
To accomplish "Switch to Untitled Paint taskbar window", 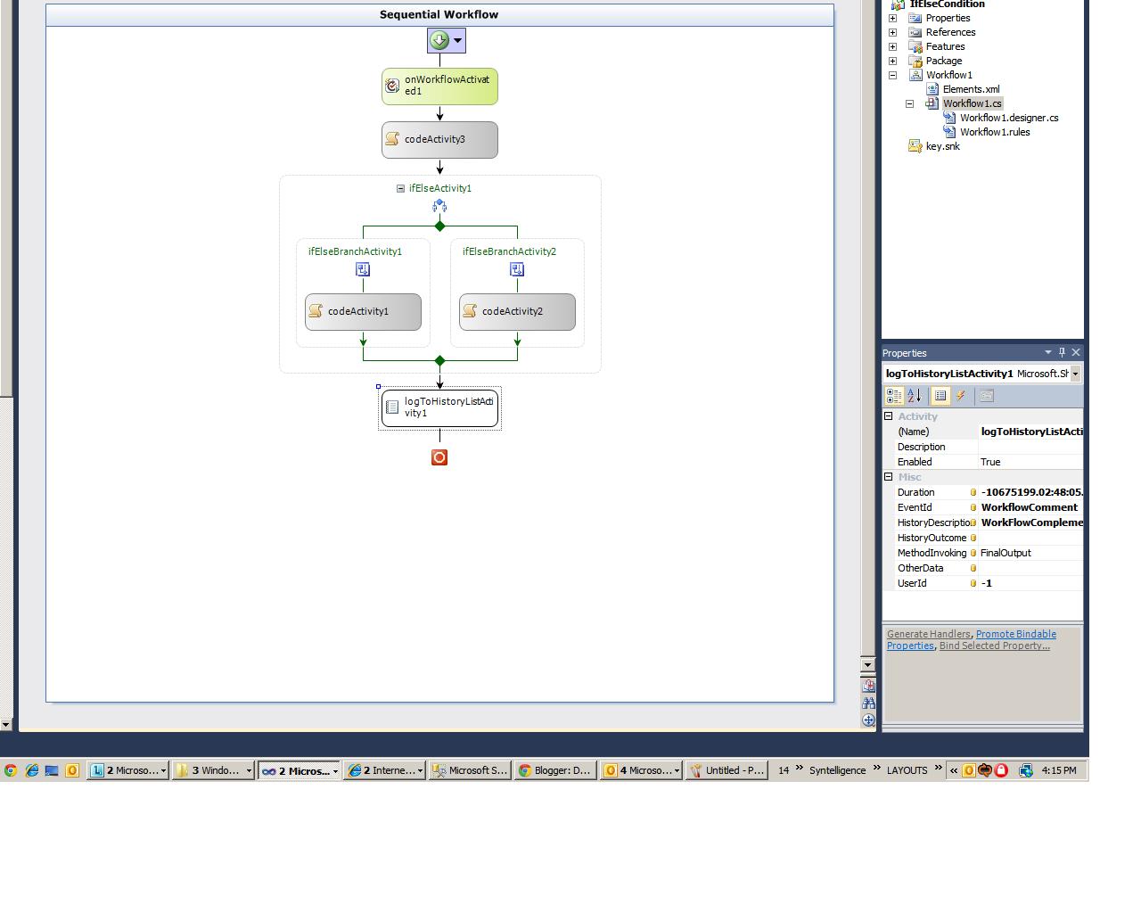I will click(x=726, y=770).
